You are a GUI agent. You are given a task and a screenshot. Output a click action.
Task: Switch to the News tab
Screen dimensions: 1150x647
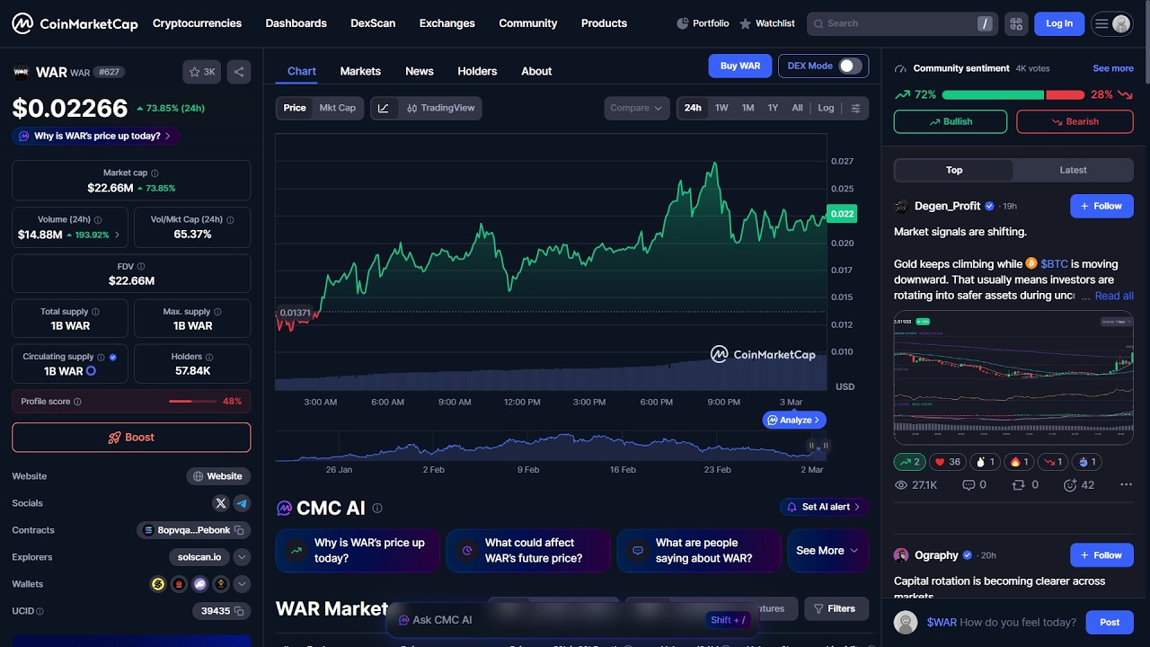[419, 71]
